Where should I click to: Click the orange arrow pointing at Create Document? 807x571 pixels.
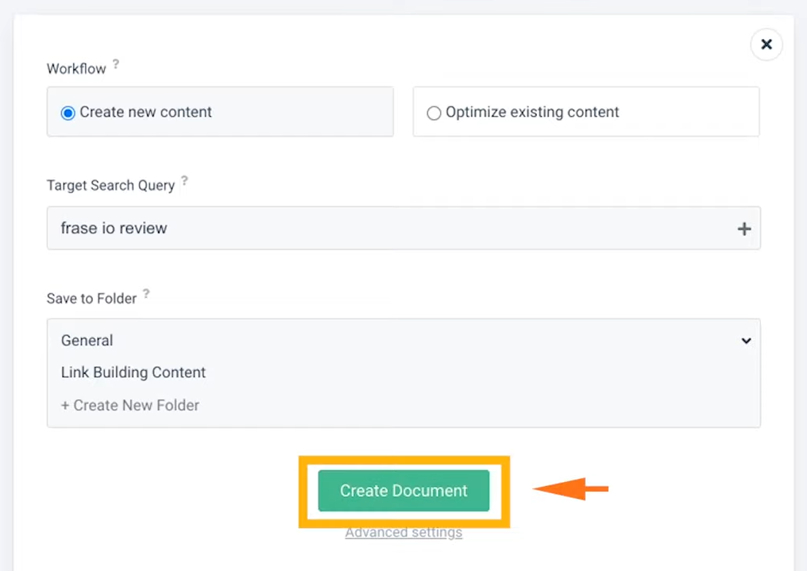pyautogui.click(x=570, y=488)
